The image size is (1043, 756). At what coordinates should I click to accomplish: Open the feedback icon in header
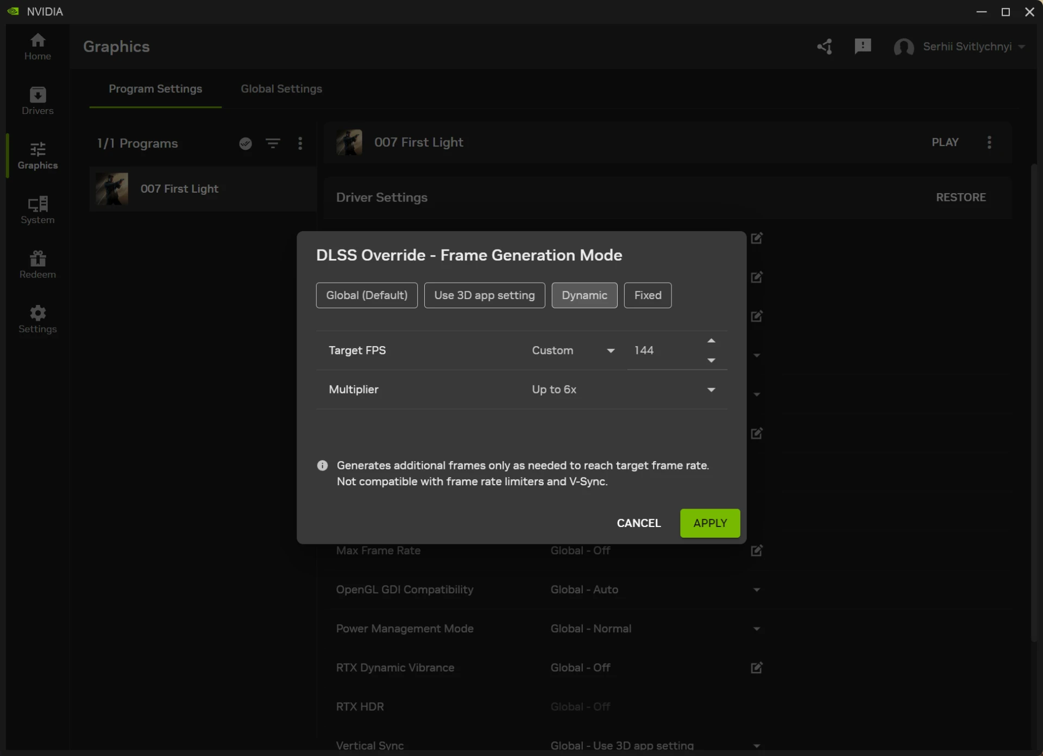[863, 47]
